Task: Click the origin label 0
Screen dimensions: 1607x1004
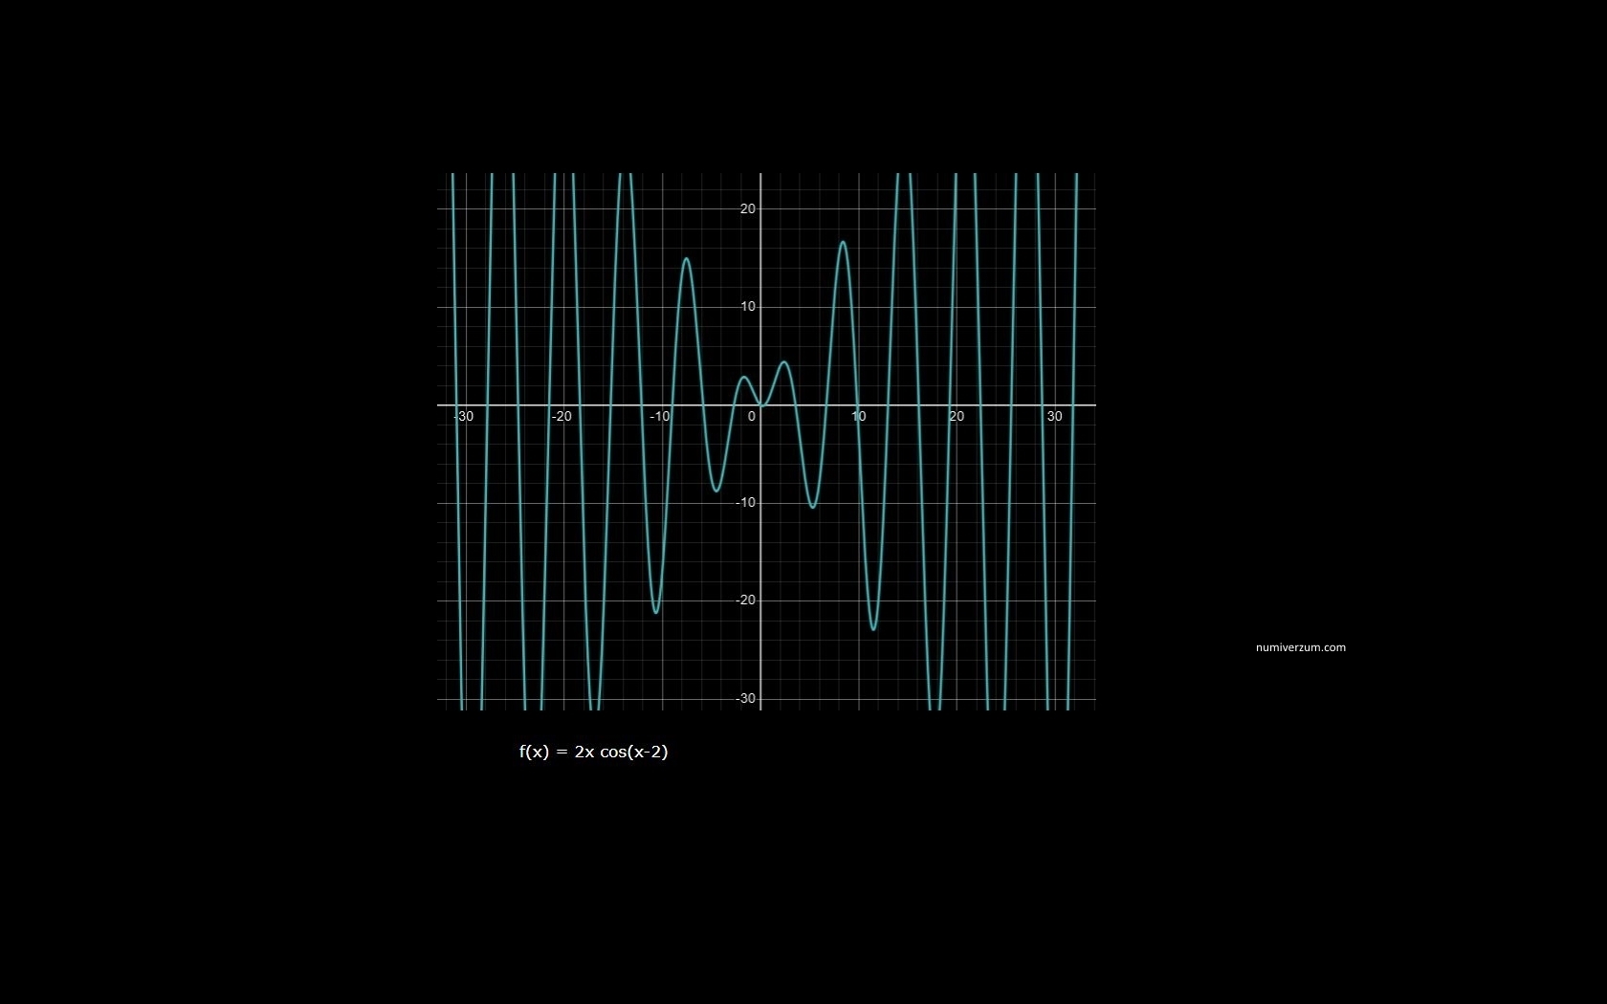Action: (752, 416)
